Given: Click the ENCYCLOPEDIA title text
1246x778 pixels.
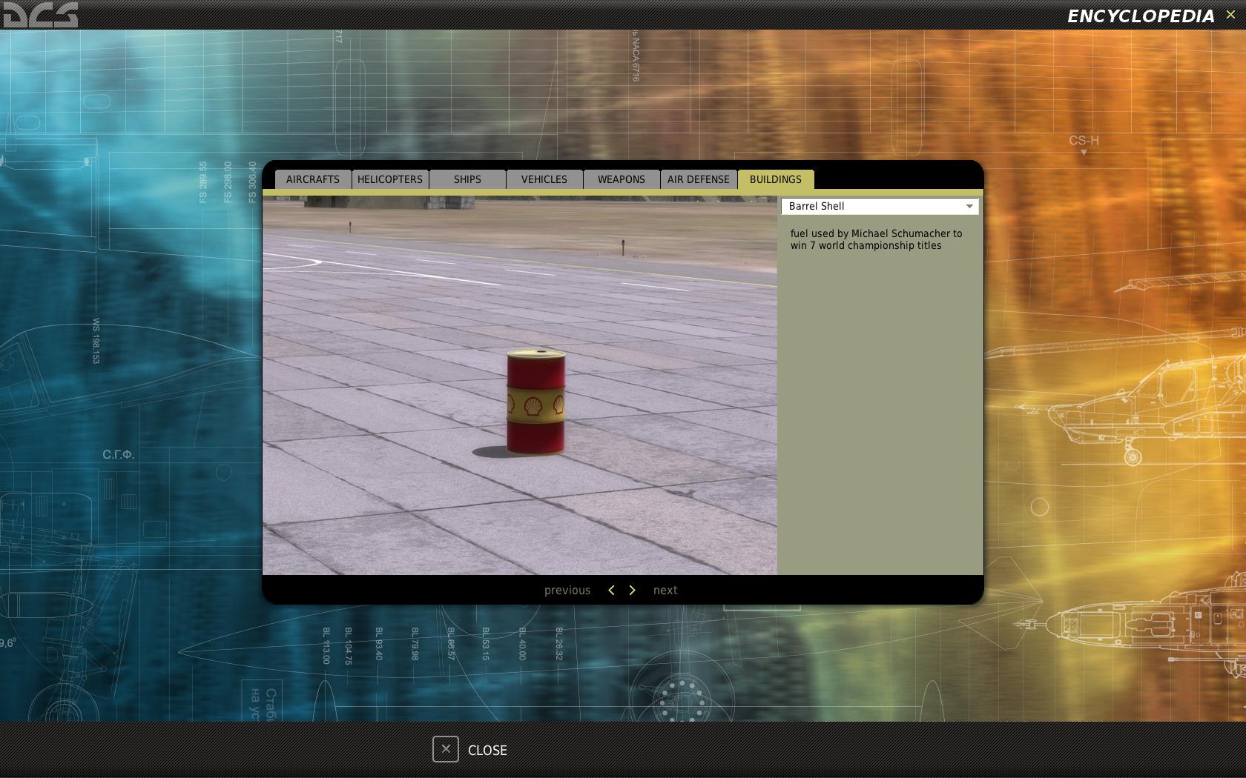Looking at the screenshot, I should (x=1141, y=16).
